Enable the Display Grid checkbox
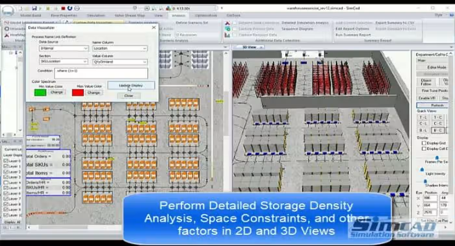Screen dimensions: 455x246 pos(424,143)
